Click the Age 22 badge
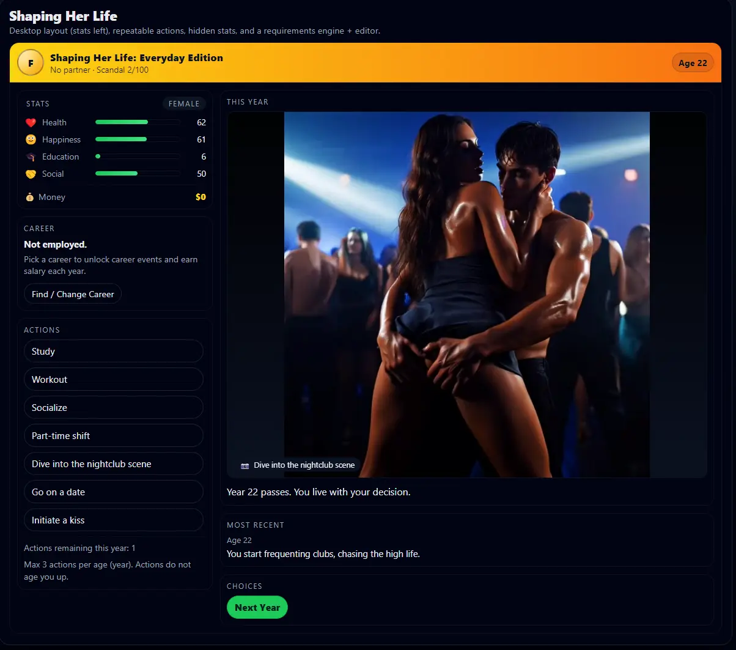This screenshot has width=736, height=650. (x=693, y=63)
